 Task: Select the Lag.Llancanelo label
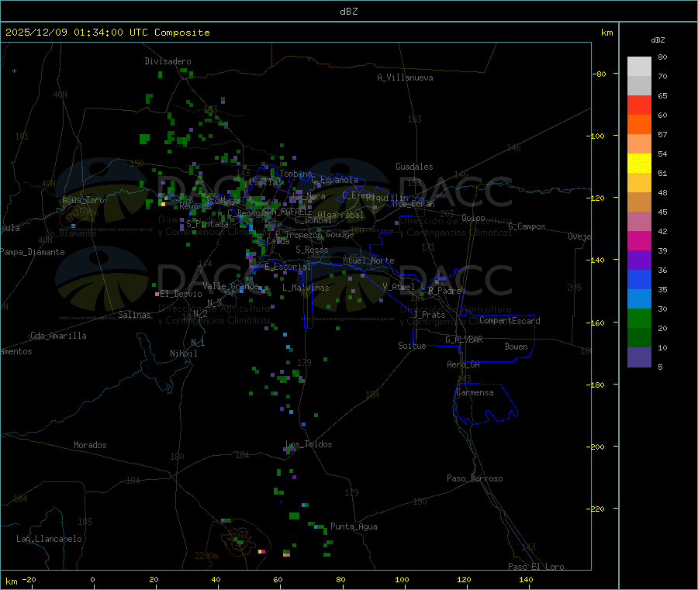click(x=49, y=539)
